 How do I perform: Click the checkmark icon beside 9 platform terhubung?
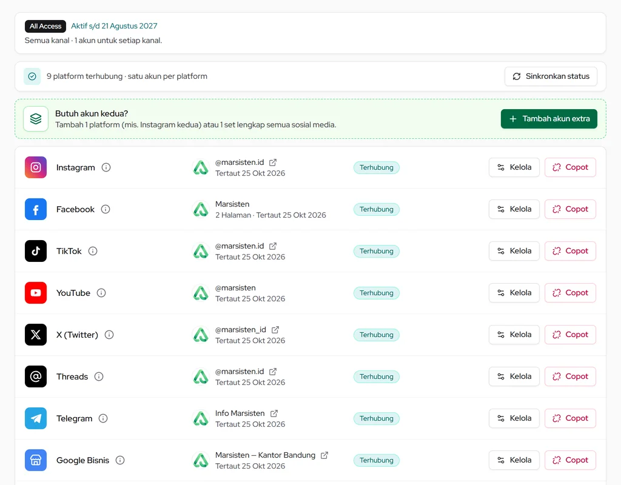click(32, 76)
